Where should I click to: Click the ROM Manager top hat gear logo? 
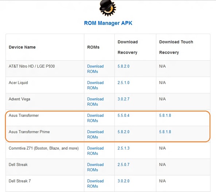point(108,8)
